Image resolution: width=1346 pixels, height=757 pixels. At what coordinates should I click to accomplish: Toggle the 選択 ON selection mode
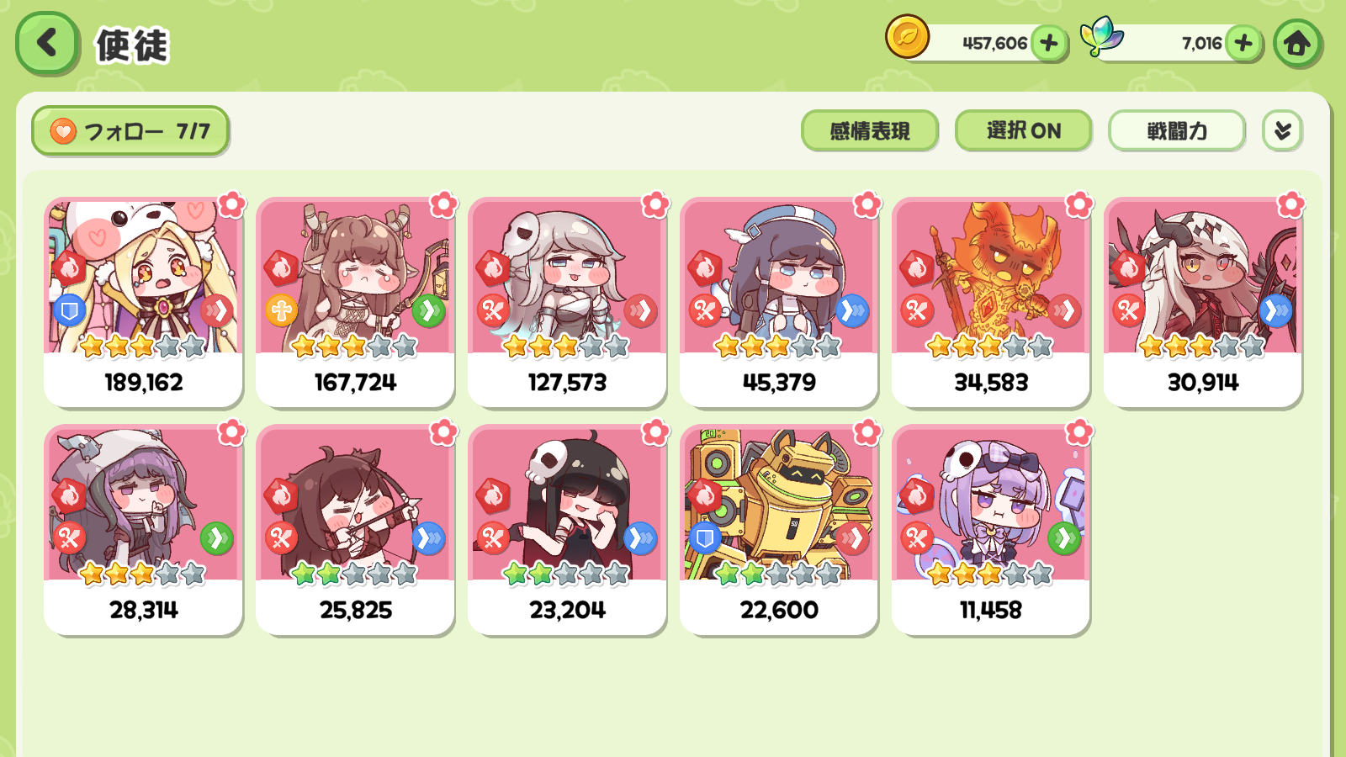point(1023,130)
